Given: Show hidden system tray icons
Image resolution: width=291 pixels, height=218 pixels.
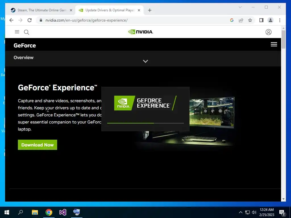Looking at the screenshot, I should (240, 212).
